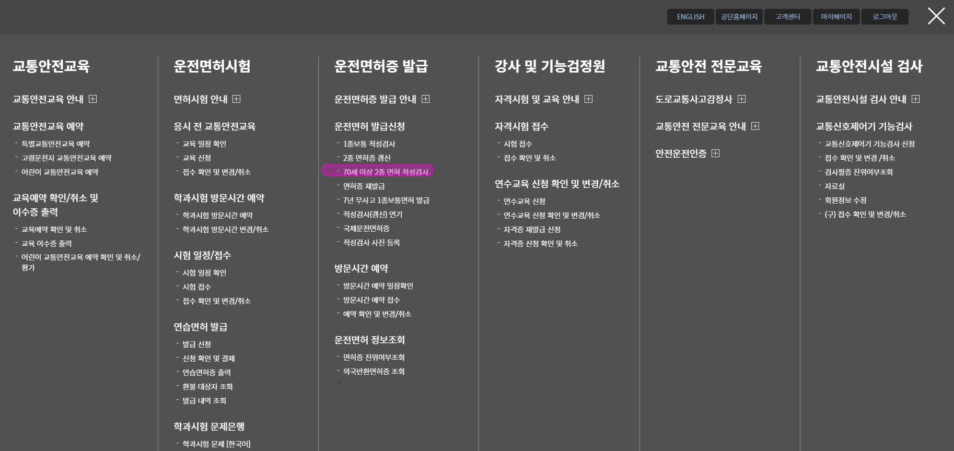Open 자료실 link

coord(834,186)
